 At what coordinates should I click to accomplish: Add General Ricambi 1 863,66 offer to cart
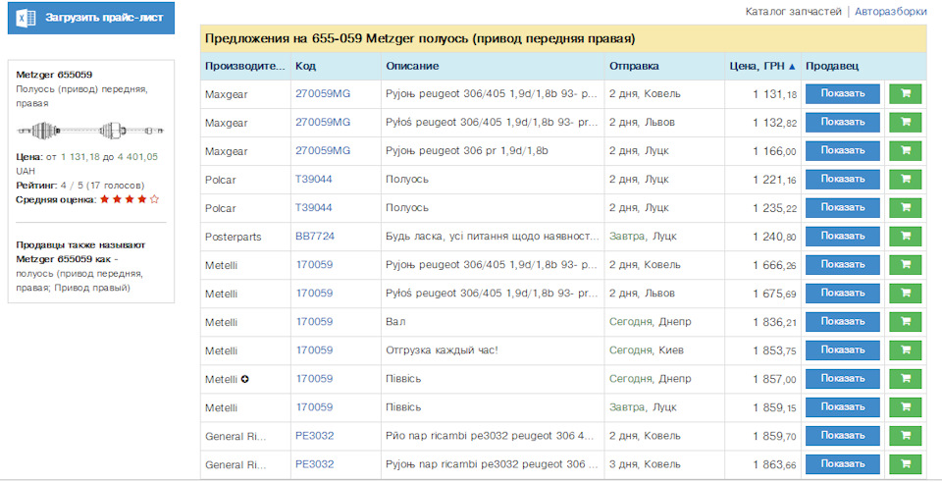pos(905,464)
